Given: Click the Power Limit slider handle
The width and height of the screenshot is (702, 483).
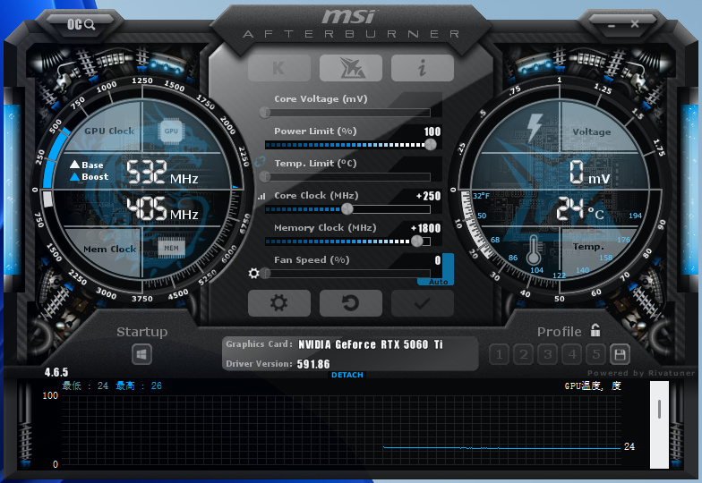Looking at the screenshot, I should [431, 145].
